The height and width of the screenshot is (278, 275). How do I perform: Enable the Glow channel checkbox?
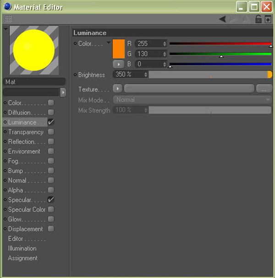tap(51, 219)
